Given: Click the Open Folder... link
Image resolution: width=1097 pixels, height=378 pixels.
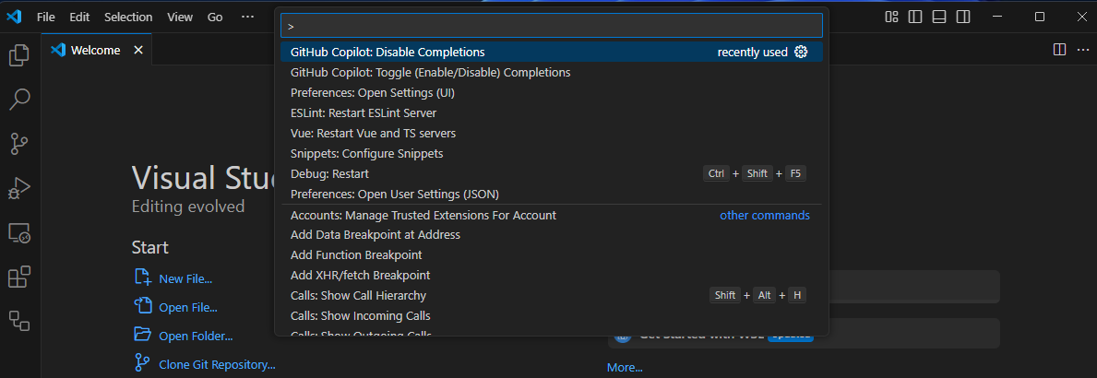Looking at the screenshot, I should pyautogui.click(x=196, y=337).
